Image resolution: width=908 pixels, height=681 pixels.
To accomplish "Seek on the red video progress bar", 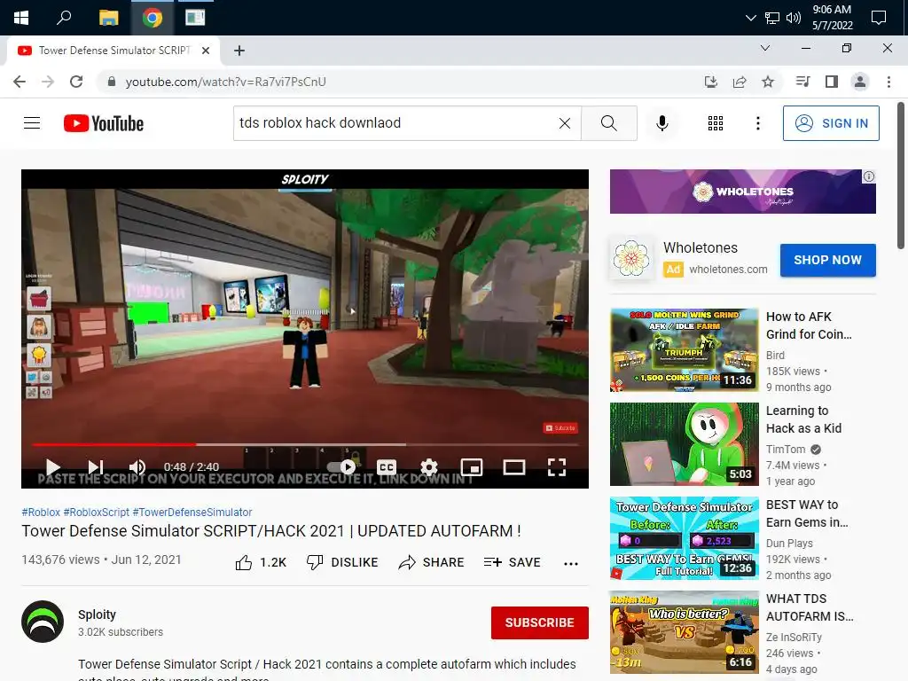I will coord(305,445).
